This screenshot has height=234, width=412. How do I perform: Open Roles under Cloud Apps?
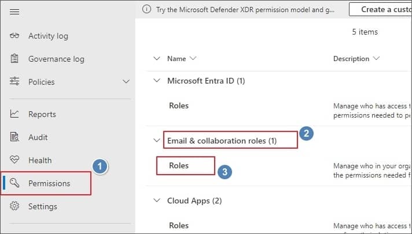(x=179, y=225)
